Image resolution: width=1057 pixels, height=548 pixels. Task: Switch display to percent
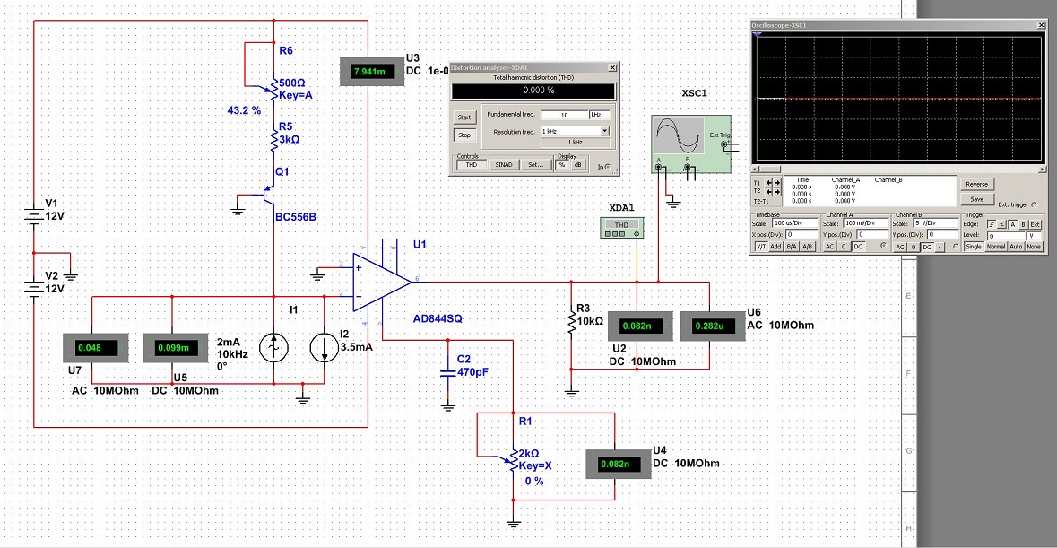point(562,164)
